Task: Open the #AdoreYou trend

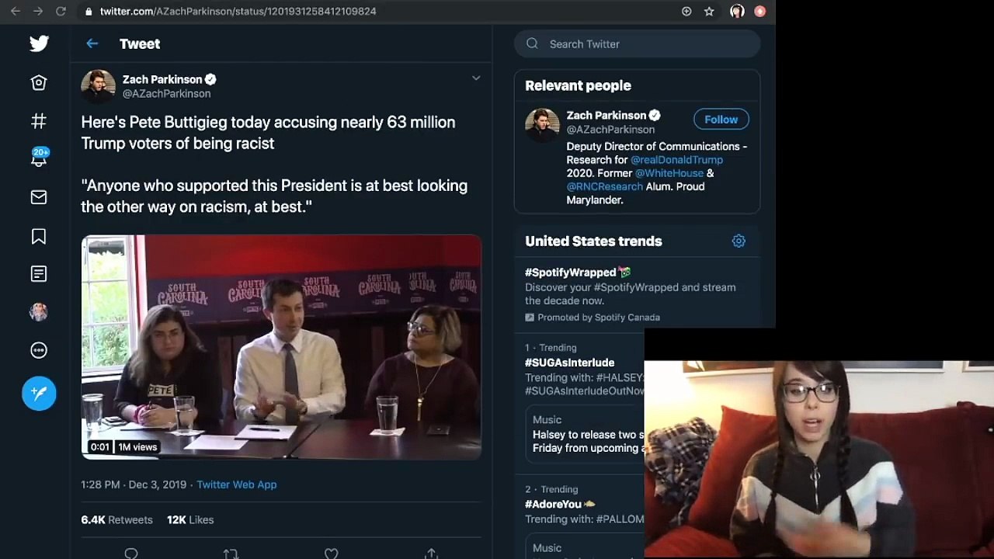Action: (554, 504)
